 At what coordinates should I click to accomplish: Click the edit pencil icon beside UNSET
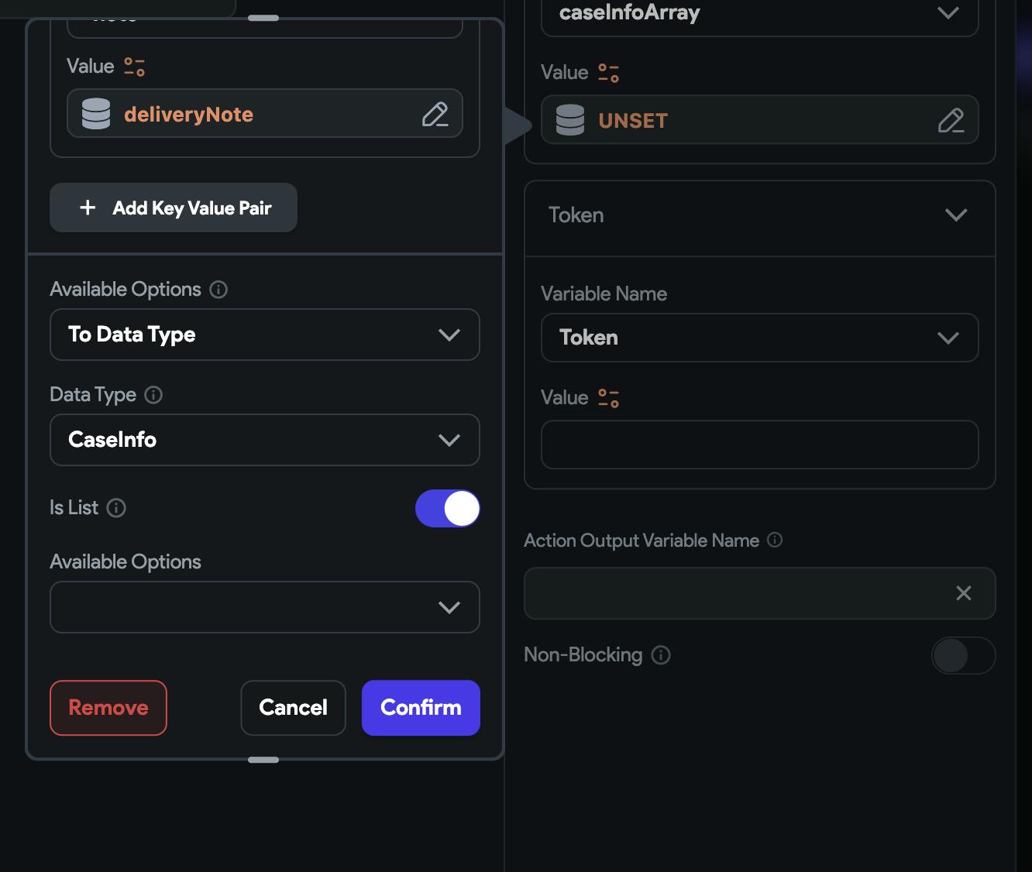click(x=951, y=121)
